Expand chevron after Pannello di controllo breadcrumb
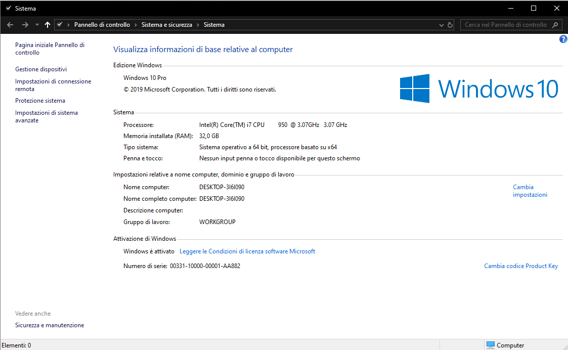Viewport: 568px width, 350px height. [x=136, y=25]
